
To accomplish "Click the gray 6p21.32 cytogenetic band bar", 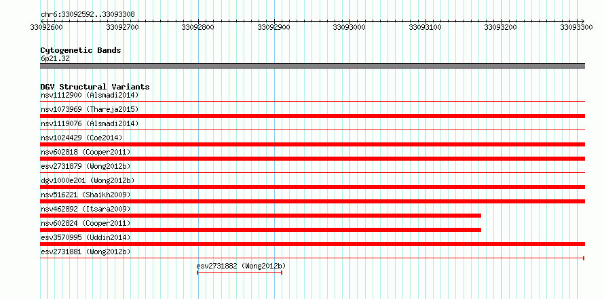I will coord(312,66).
